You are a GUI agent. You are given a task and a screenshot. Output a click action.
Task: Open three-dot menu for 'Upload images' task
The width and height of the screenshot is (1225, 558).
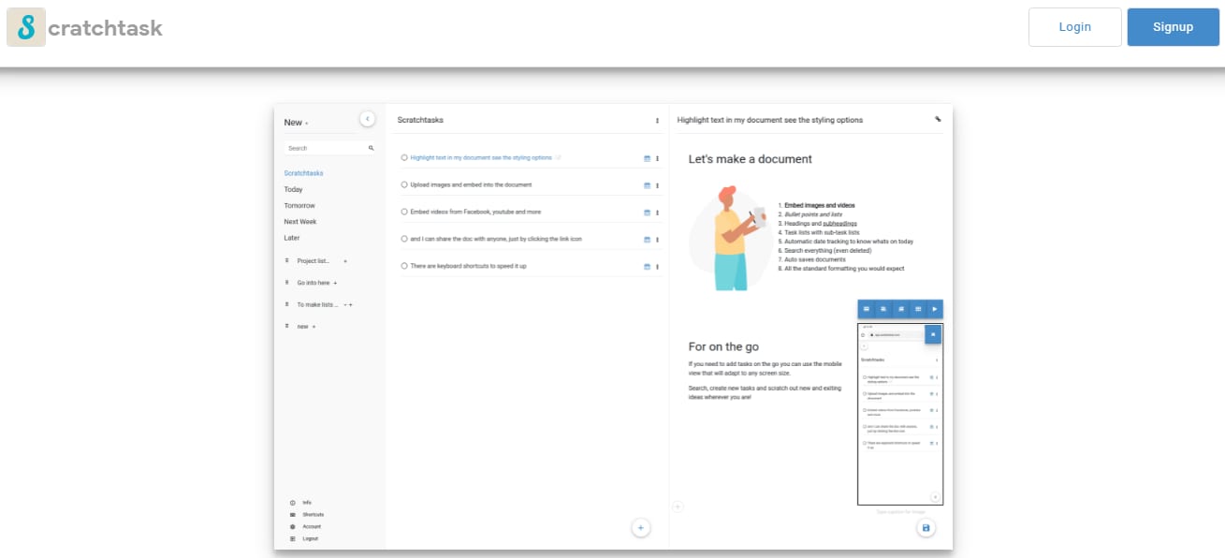click(657, 185)
